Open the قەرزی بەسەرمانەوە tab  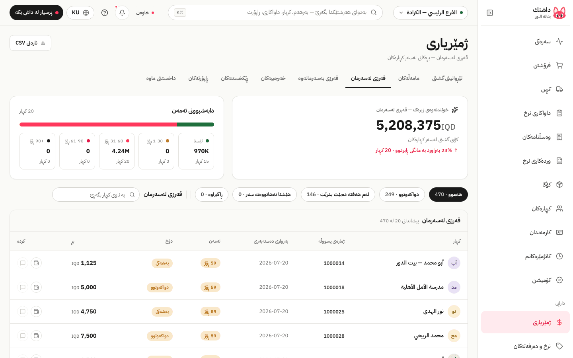pos(318,78)
